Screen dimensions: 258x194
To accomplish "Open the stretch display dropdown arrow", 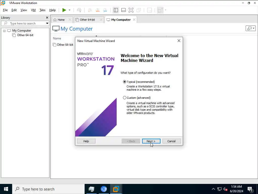I will (x=166, y=10).
